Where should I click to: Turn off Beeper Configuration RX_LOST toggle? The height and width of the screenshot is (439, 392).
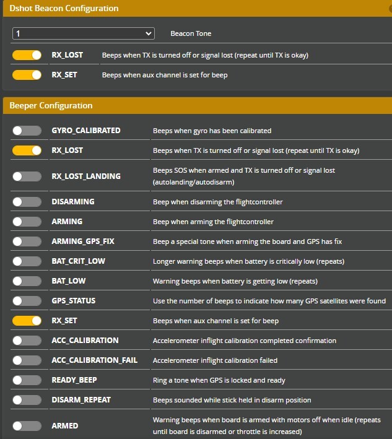click(27, 150)
